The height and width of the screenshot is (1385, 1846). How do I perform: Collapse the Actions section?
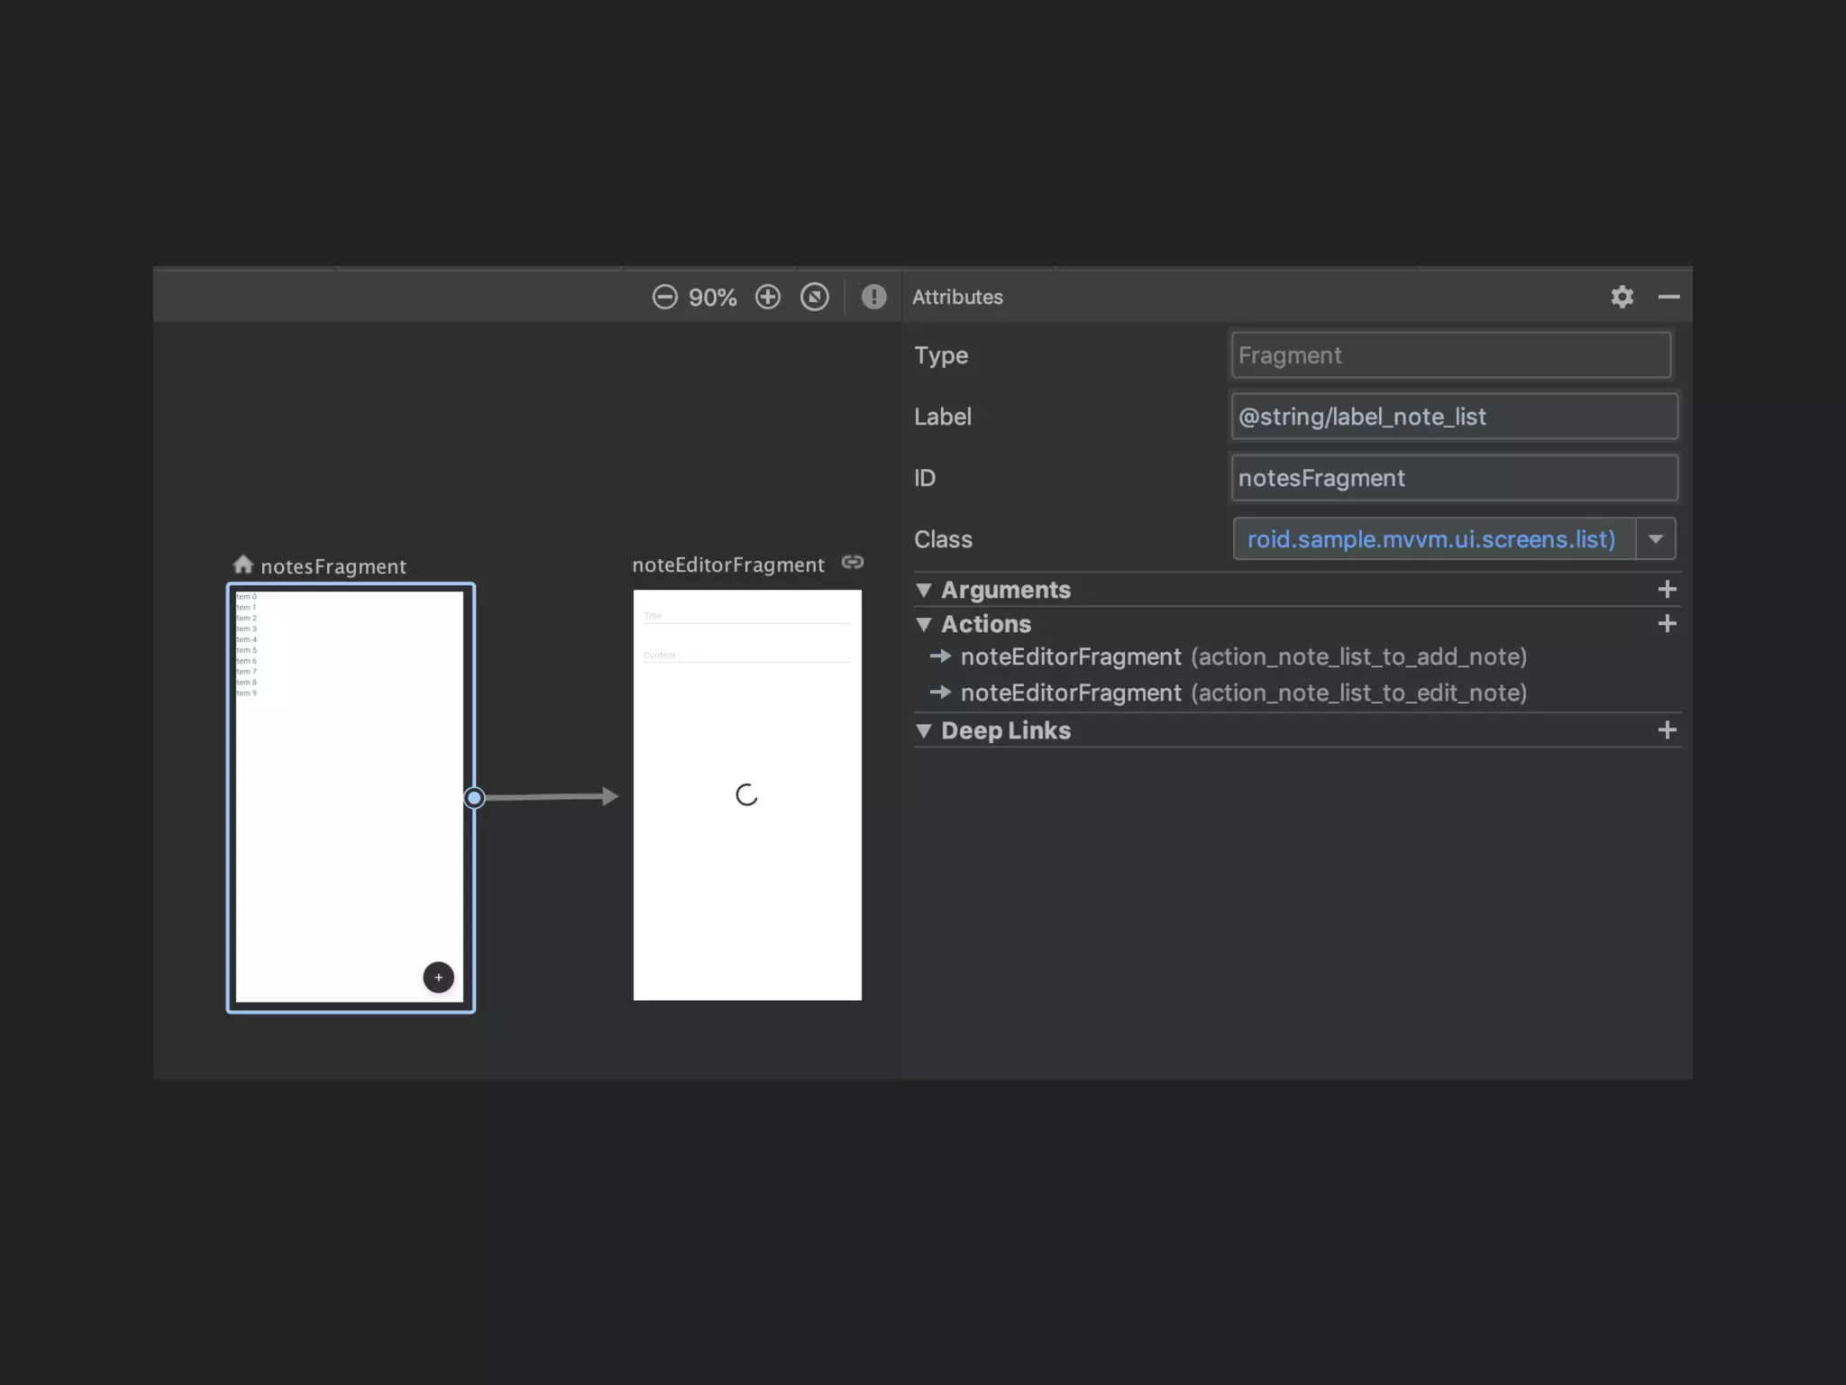[924, 624]
